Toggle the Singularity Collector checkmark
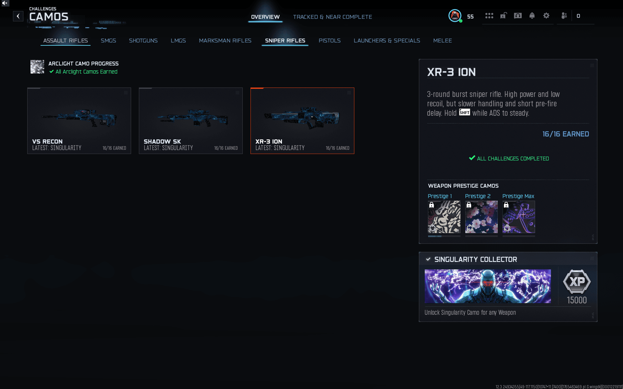Screen dimensions: 623x389 tap(428, 259)
